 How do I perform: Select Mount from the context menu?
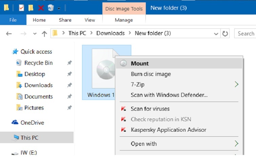[140, 63]
